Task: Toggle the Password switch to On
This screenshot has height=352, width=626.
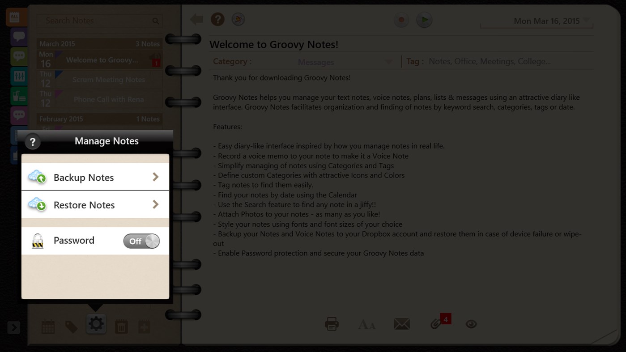Action: (142, 241)
